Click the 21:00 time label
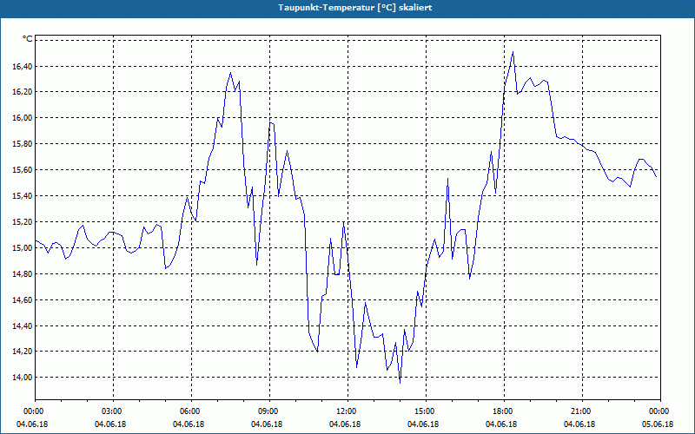This screenshot has height=434, width=695. pyautogui.click(x=582, y=411)
